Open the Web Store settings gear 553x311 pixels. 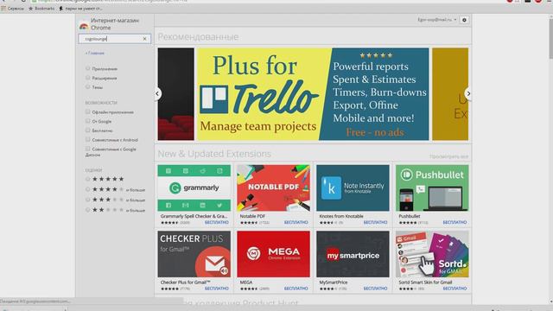coord(464,20)
